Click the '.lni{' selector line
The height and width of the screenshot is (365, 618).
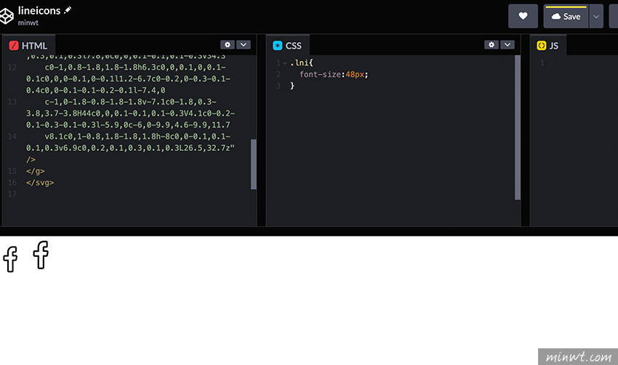[302, 63]
